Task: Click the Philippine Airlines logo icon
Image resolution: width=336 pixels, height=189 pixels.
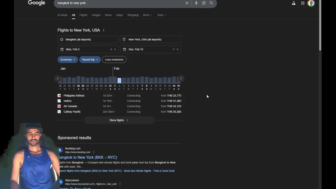Action: [59, 96]
